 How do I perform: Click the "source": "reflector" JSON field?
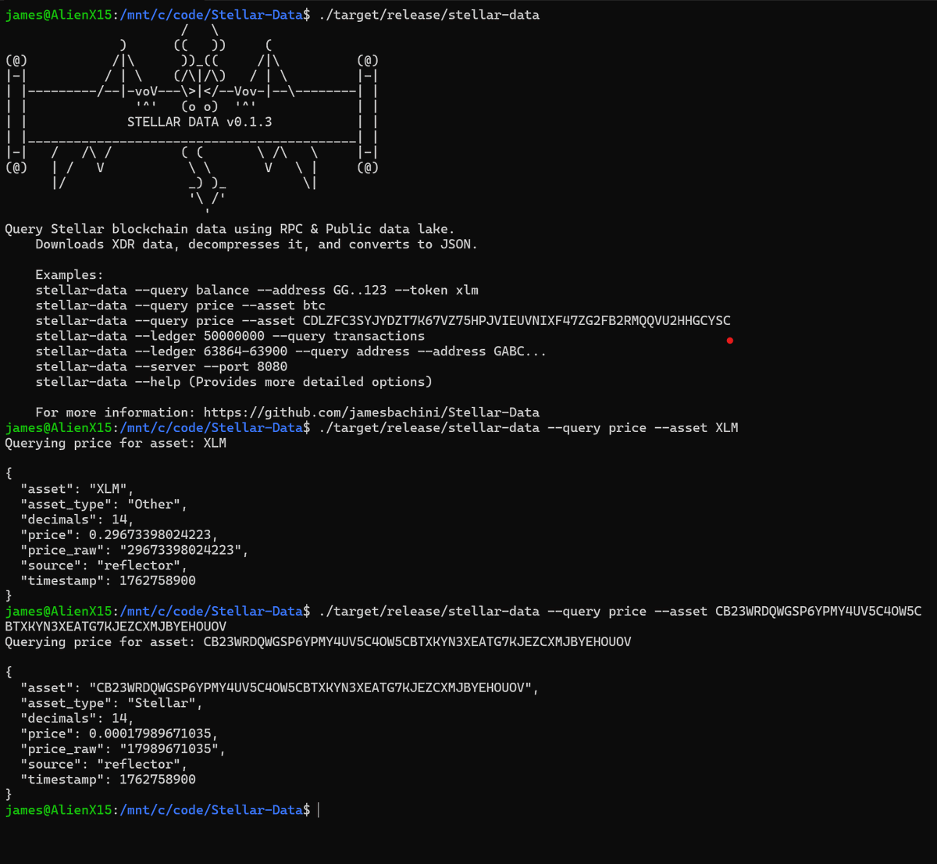click(102, 565)
